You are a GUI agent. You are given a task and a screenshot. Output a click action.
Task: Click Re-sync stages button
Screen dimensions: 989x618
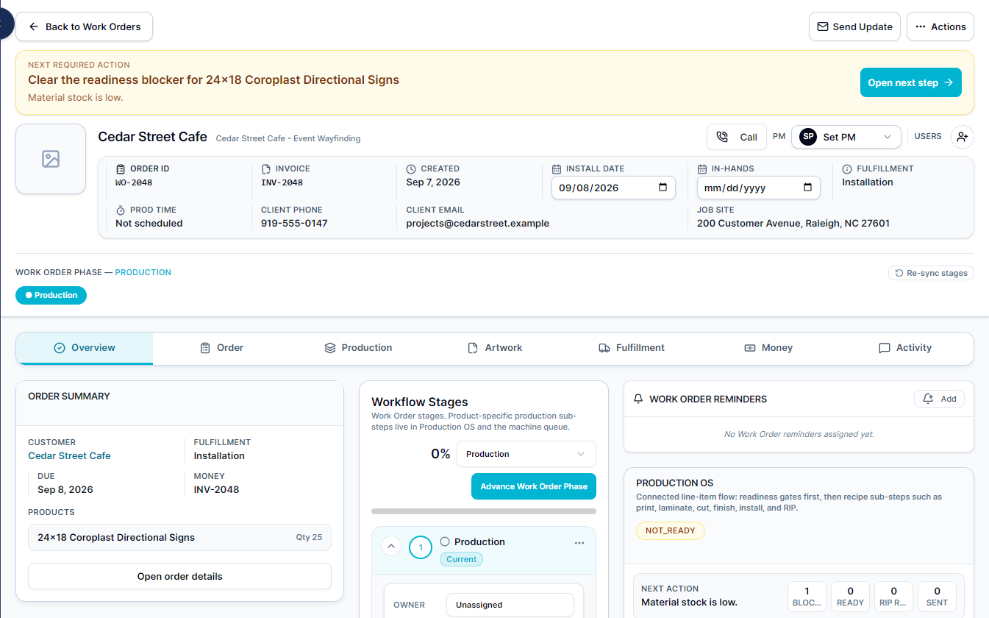tap(931, 273)
